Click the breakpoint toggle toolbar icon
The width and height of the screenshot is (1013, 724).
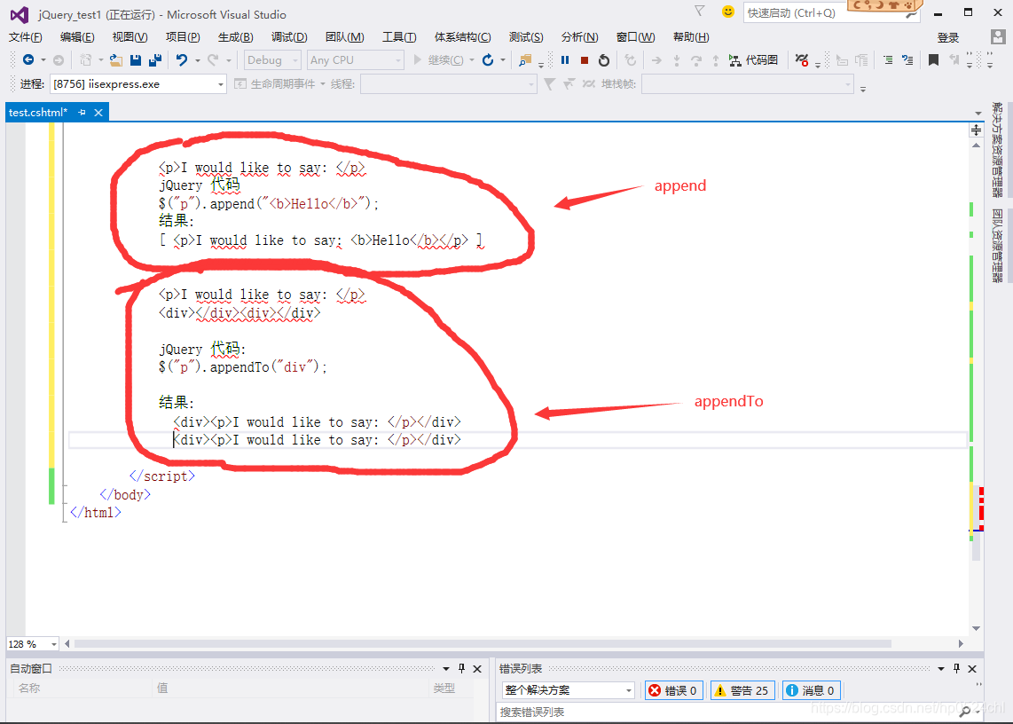coord(802,60)
